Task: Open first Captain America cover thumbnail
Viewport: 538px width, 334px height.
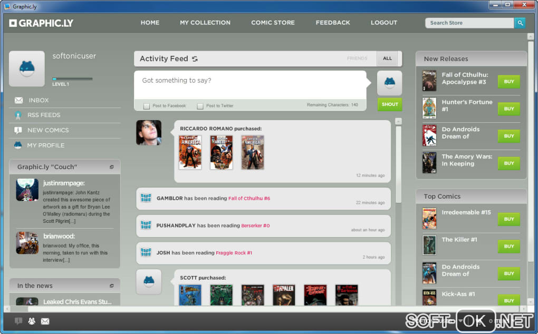Action: (190, 152)
